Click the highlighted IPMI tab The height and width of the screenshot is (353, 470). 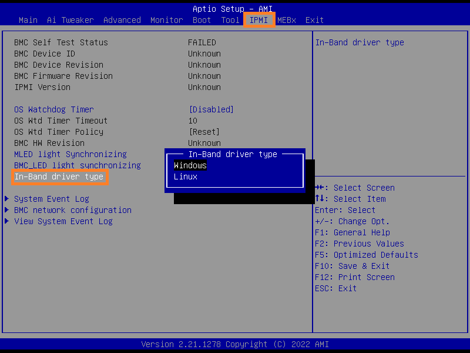pyautogui.click(x=258, y=20)
